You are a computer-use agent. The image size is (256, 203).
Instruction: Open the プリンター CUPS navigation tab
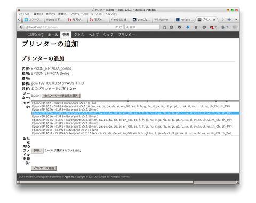pyautogui.click(x=126, y=35)
